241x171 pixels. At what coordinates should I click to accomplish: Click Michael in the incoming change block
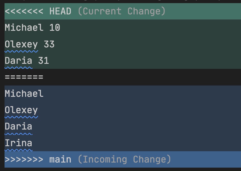pos(24,93)
